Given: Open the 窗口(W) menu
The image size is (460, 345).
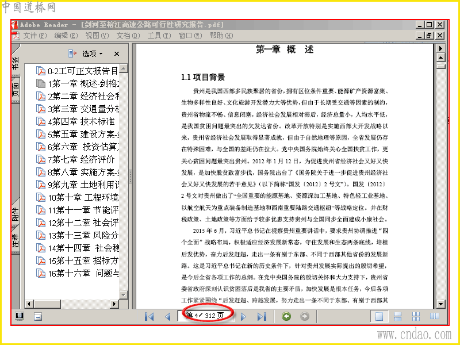Looking at the screenshot, I should tap(190, 36).
